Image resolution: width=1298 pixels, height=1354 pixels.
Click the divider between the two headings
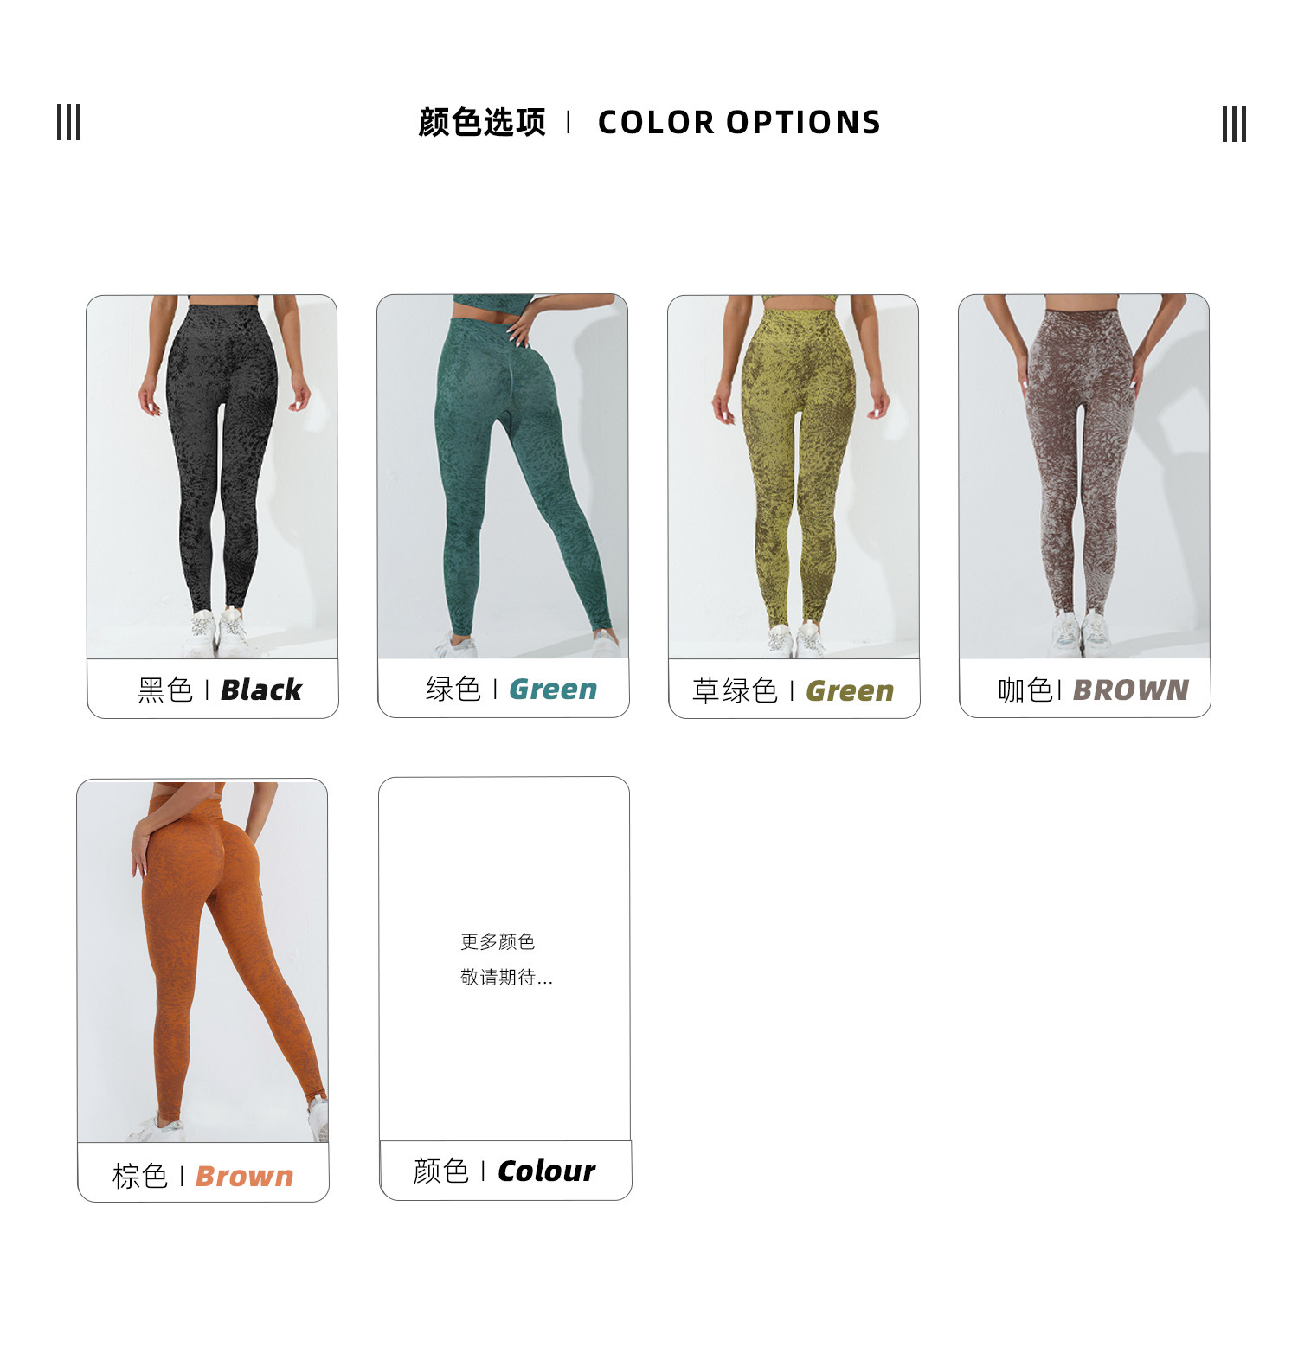(x=569, y=122)
